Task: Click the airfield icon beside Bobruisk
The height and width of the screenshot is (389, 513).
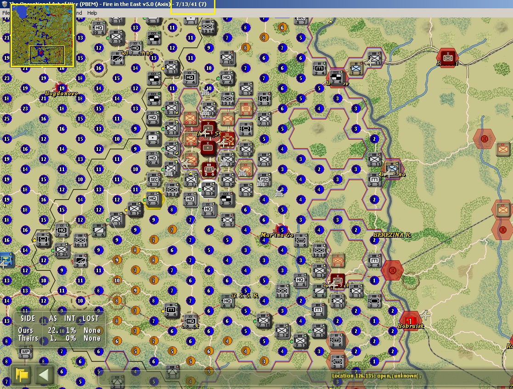Action: point(425,315)
